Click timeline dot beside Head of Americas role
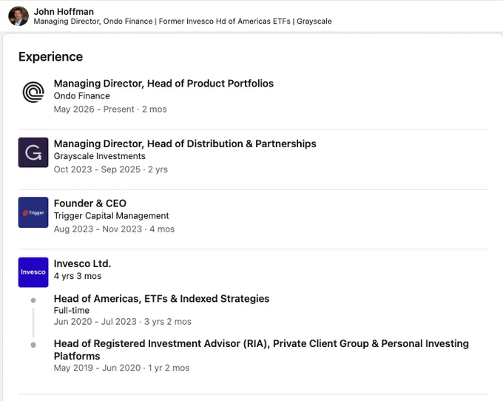 click(33, 300)
